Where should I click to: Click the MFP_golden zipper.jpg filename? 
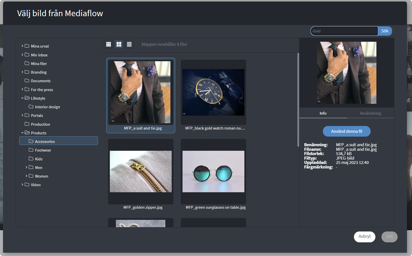(x=143, y=207)
